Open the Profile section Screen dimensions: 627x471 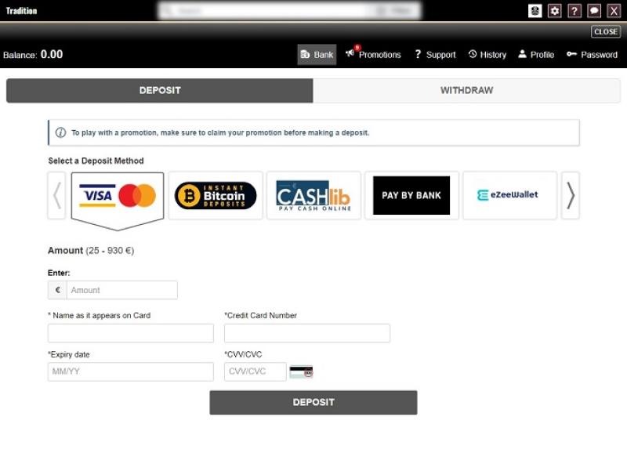[536, 54]
